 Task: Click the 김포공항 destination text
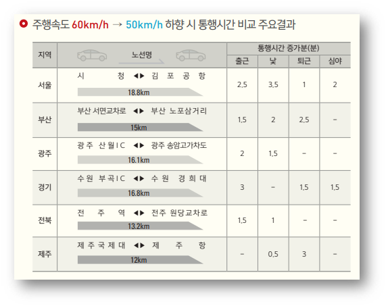pos(178,76)
